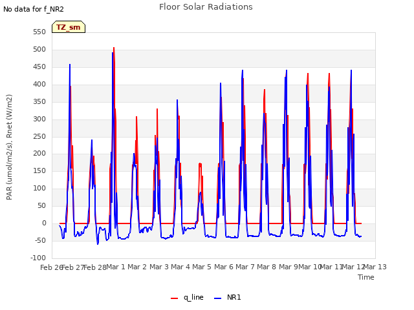Click the Mar 1 x-axis date label
This screenshot has height=310, width=414.
pos(116,267)
